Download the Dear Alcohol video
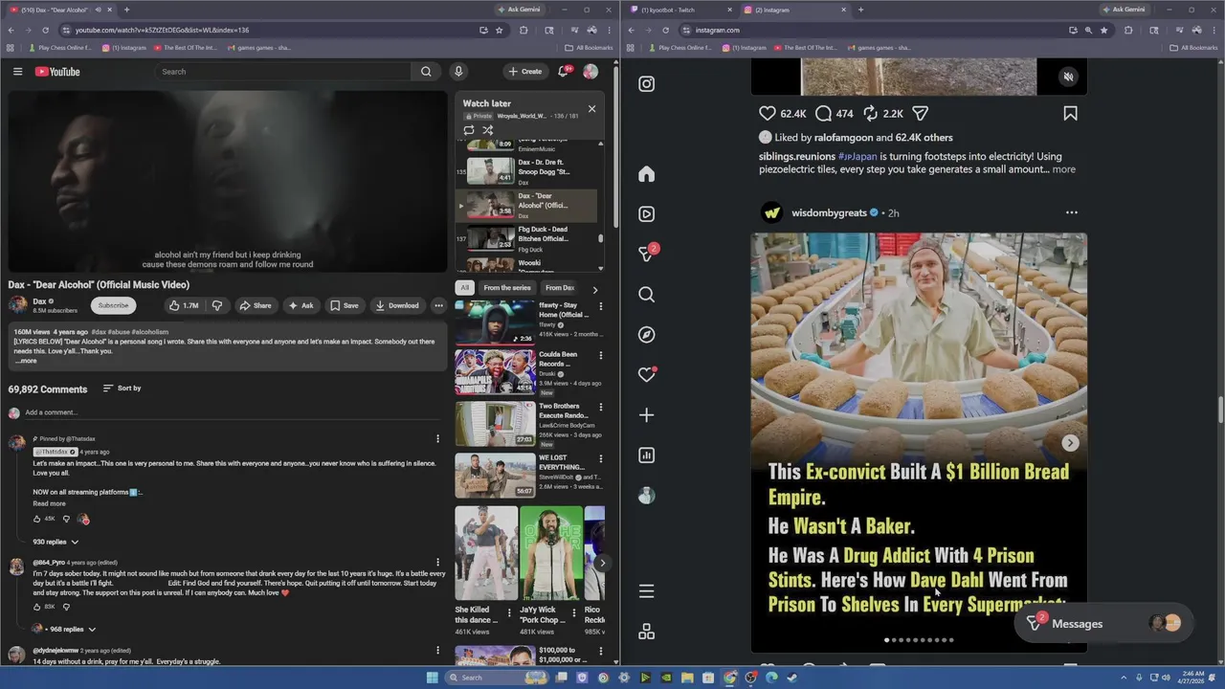Image resolution: width=1225 pixels, height=689 pixels. [397, 305]
